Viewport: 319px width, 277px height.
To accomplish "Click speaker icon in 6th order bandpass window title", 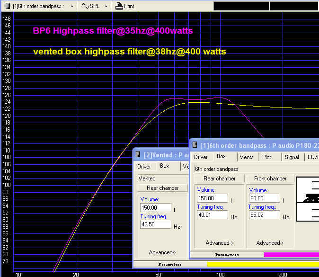I will [x=195, y=144].
